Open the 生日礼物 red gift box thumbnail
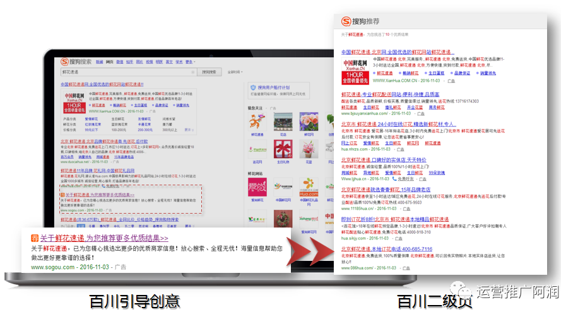The width and height of the screenshot is (578, 317). (283, 149)
